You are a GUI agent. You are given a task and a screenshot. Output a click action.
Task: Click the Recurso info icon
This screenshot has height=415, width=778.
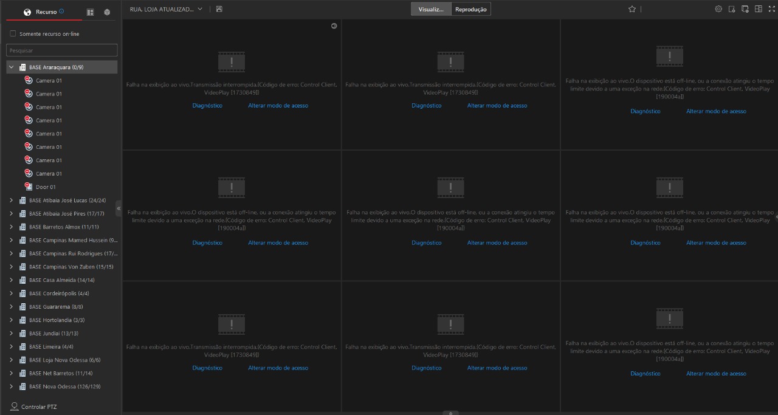pos(62,12)
